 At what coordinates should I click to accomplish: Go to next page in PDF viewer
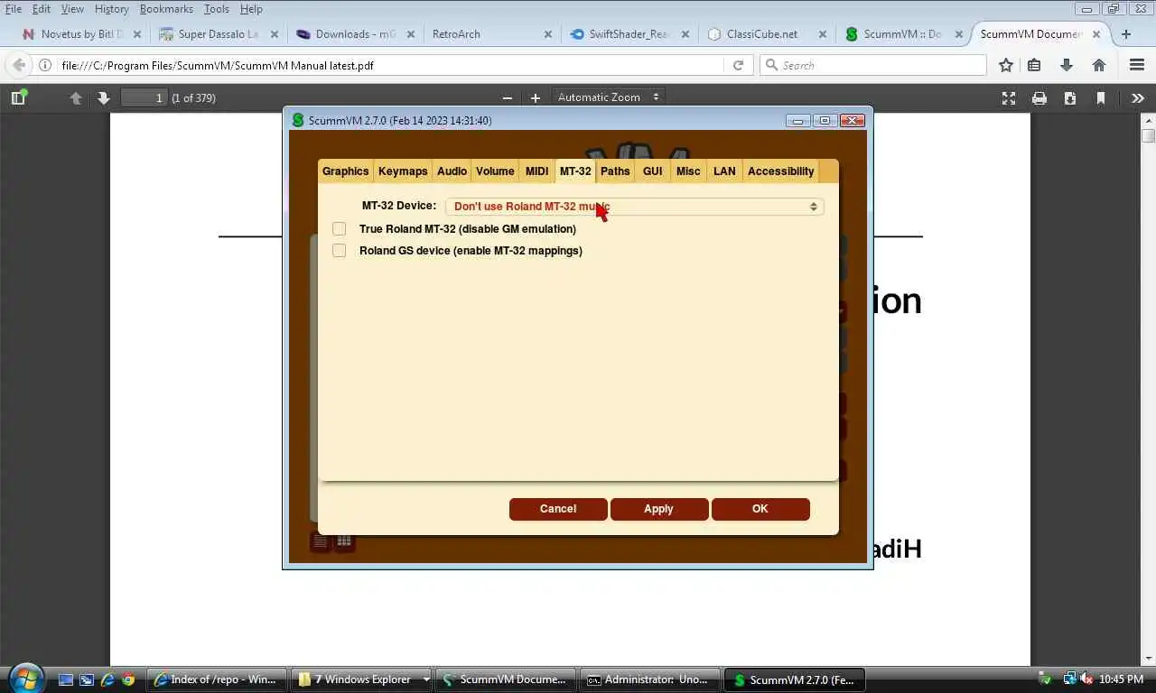point(103,97)
